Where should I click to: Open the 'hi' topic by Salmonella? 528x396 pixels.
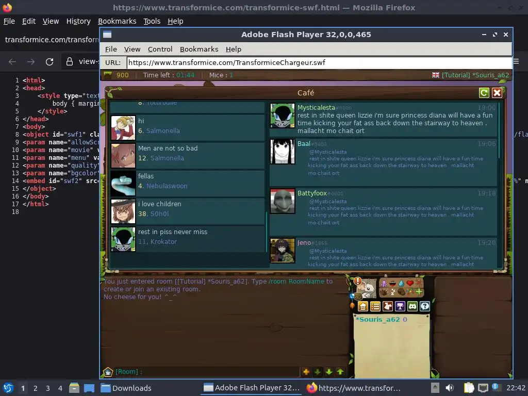(x=187, y=127)
